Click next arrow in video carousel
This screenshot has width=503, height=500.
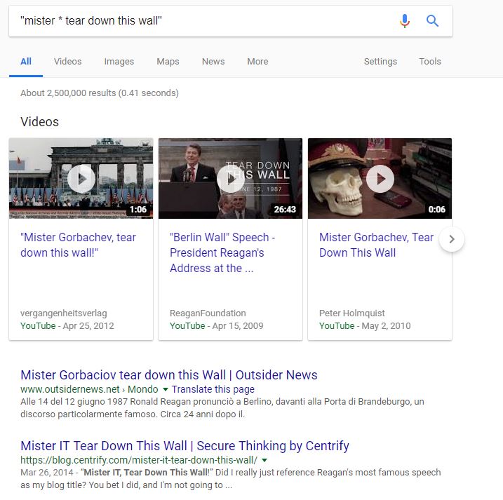point(452,239)
